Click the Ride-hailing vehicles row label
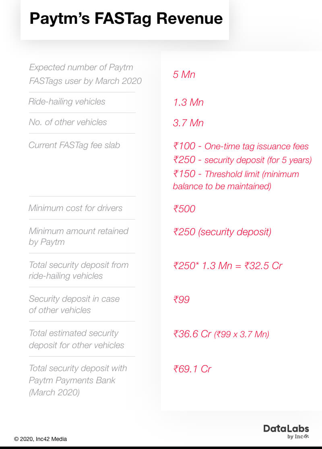 (67, 102)
